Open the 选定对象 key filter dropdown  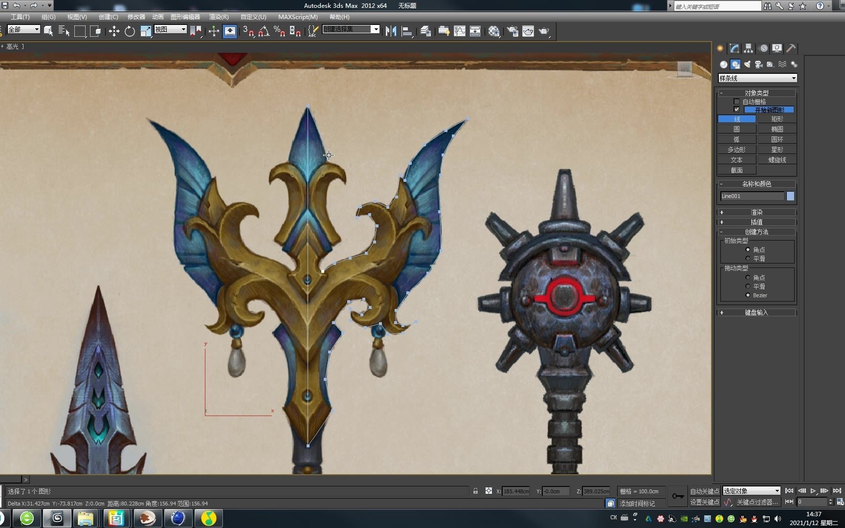coord(752,491)
